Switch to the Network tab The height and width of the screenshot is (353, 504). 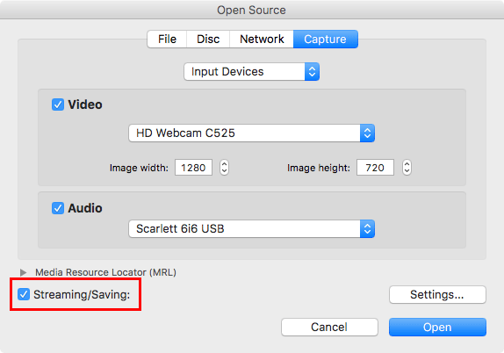coord(262,40)
